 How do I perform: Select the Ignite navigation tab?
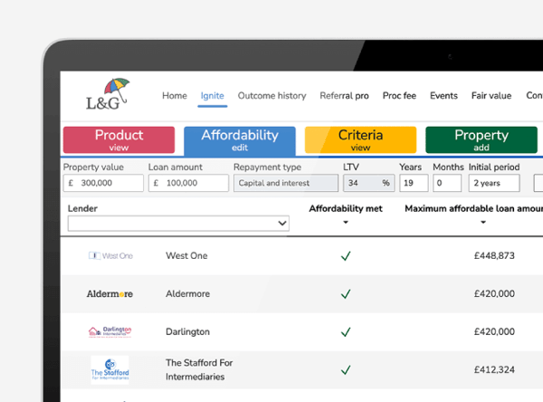(x=213, y=96)
